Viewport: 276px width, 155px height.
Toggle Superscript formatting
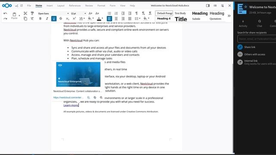74,19
